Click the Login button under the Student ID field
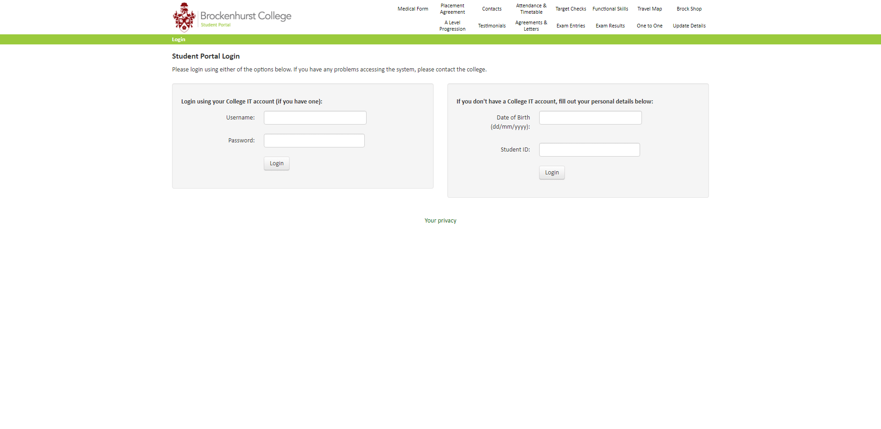This screenshot has height=429, width=881. (552, 173)
